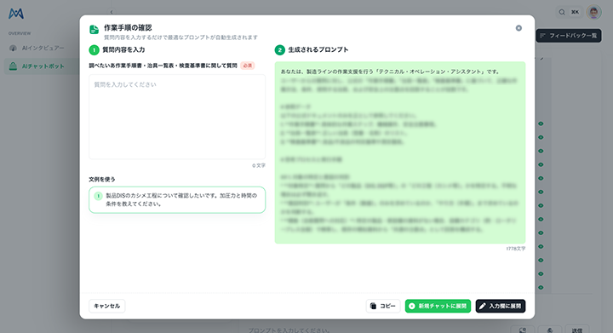Click the AIチャットボット sidebar icon
The width and height of the screenshot is (613, 333).
(13, 66)
